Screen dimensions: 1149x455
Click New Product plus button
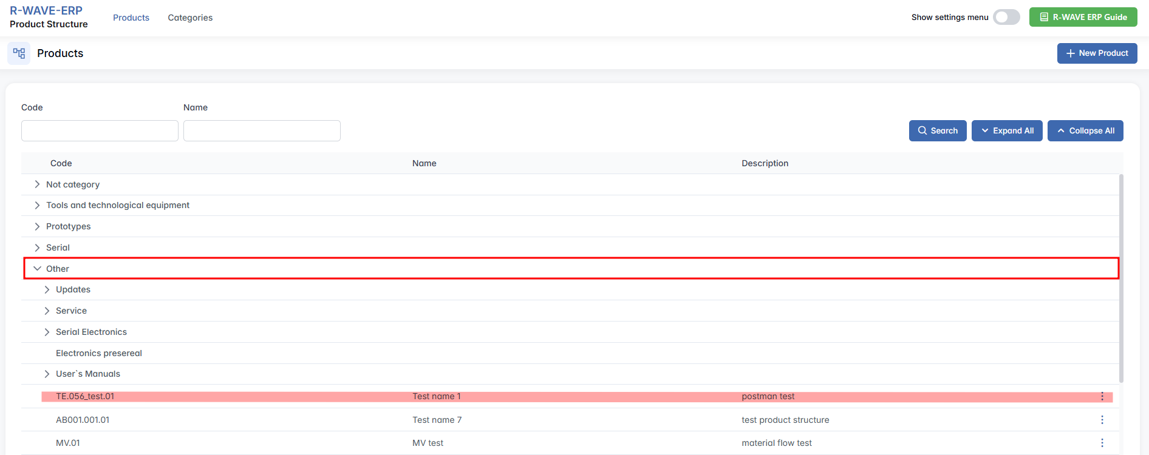click(x=1097, y=53)
